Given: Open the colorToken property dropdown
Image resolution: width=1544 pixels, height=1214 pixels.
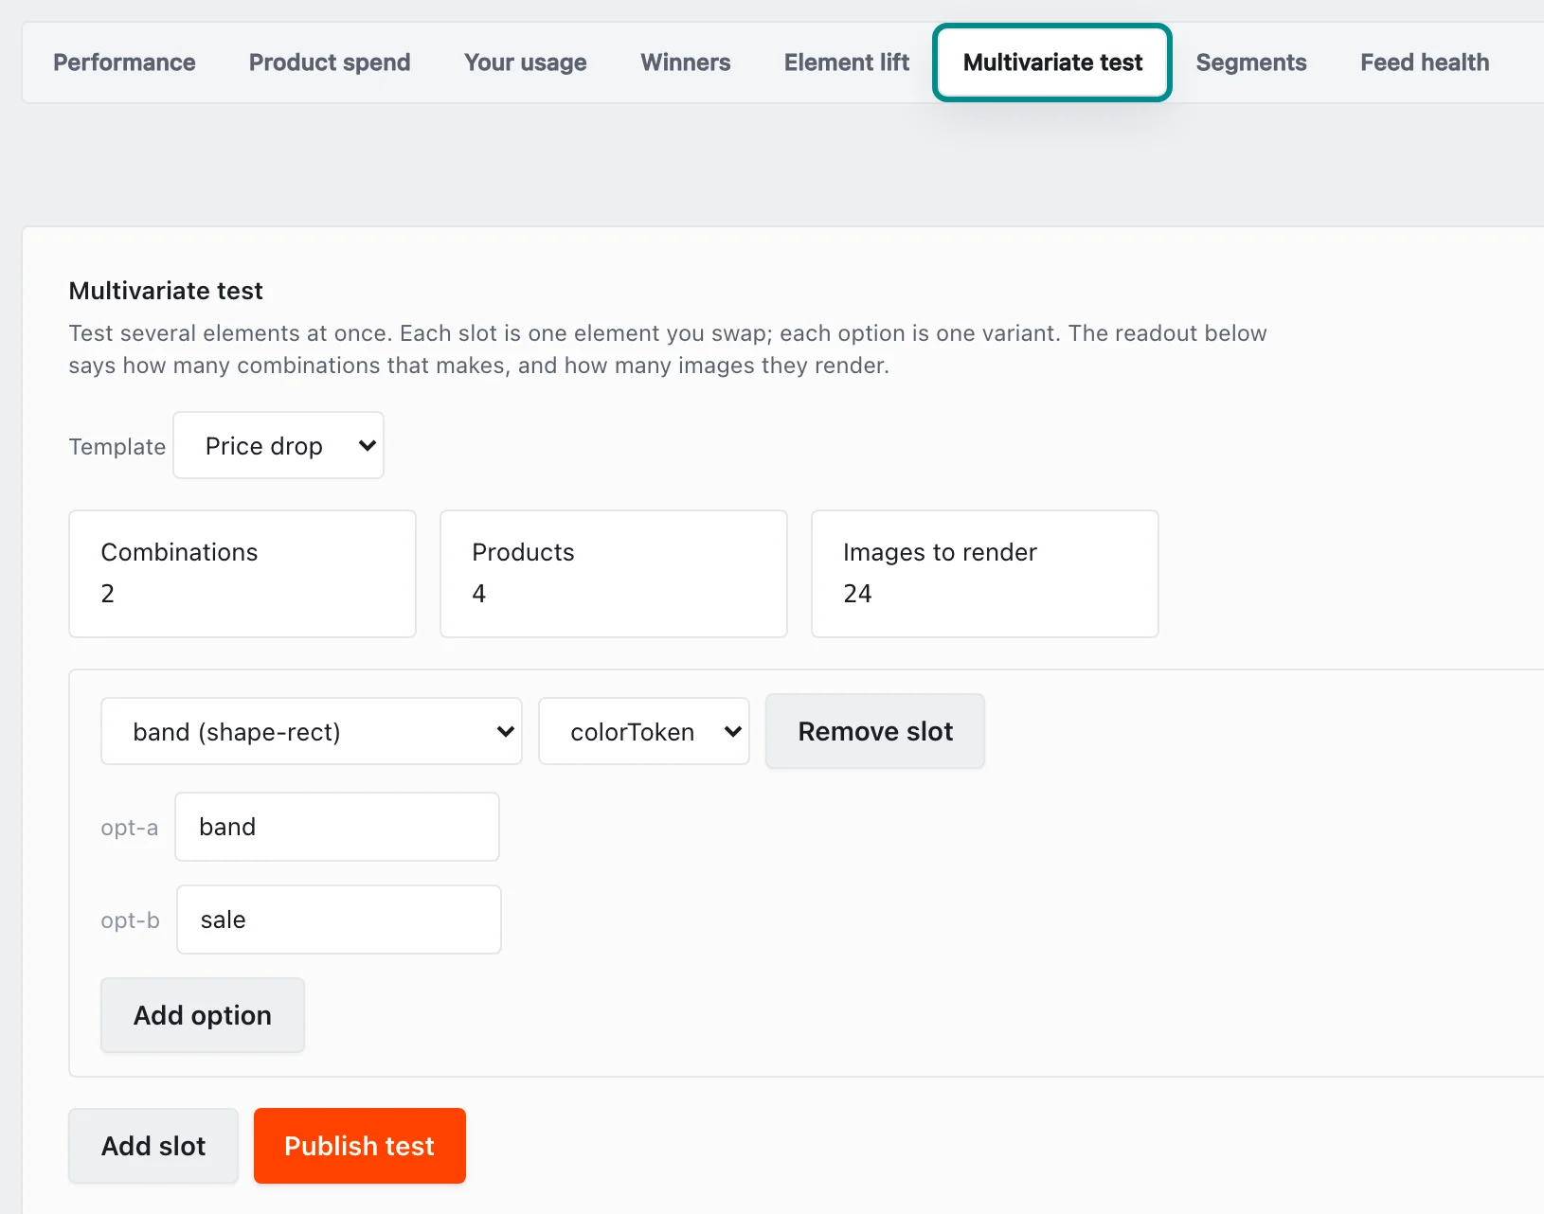Looking at the screenshot, I should pyautogui.click(x=644, y=731).
